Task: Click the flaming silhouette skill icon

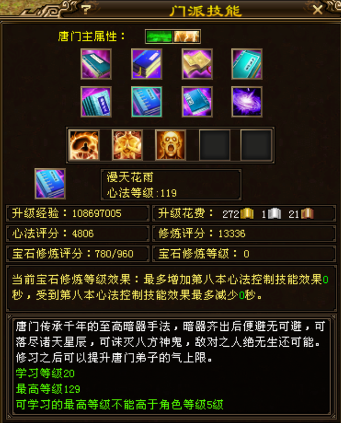Action: coord(84,145)
